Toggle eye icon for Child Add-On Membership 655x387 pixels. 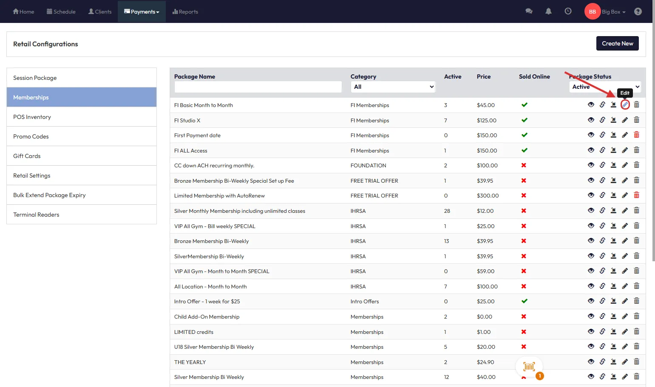pos(591,316)
